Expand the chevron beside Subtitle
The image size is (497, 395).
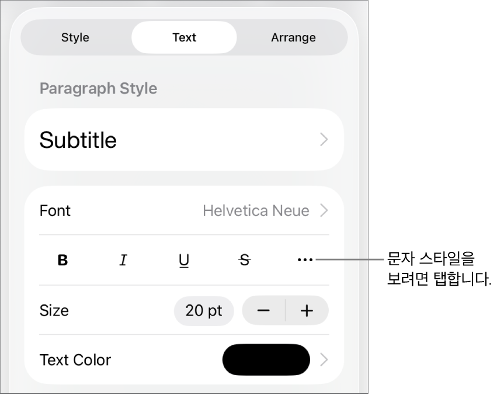pyautogui.click(x=324, y=140)
